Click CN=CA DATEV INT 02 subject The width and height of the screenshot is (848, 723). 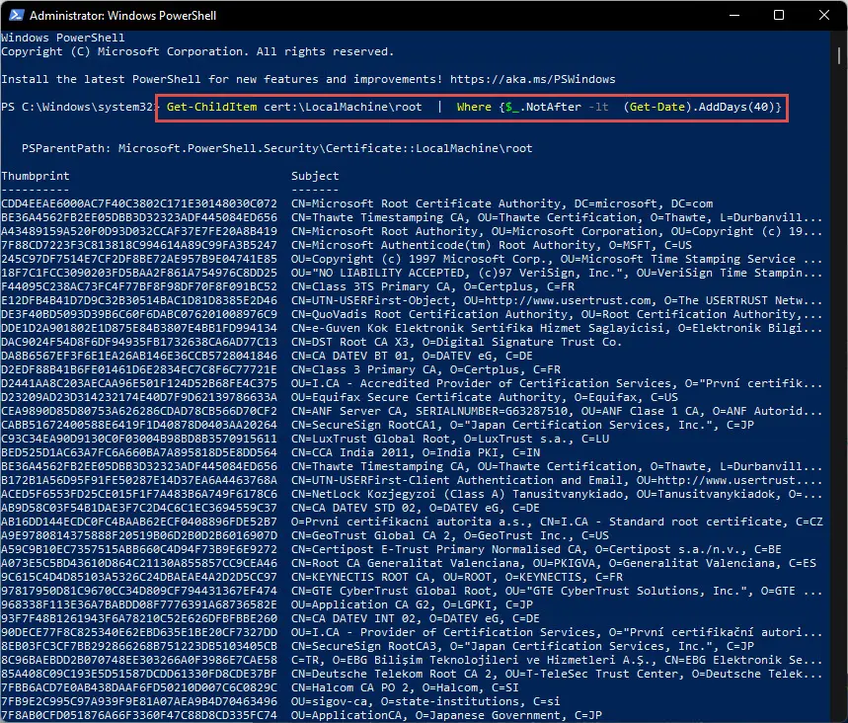pos(416,618)
